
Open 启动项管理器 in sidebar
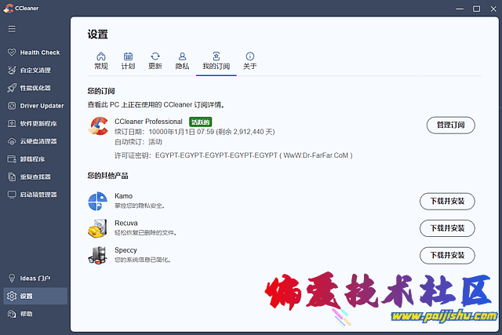click(x=35, y=195)
